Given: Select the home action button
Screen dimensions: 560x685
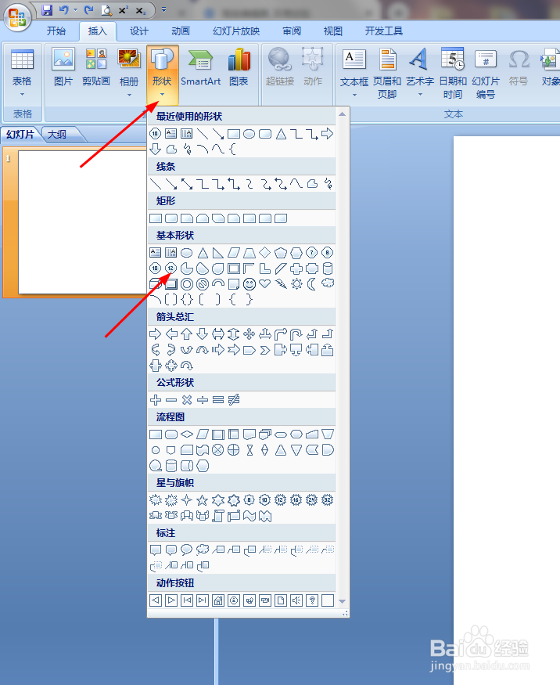Looking at the screenshot, I should coord(218,600).
